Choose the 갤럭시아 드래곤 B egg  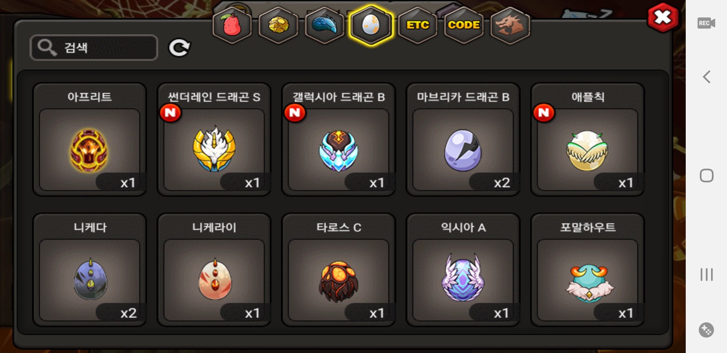point(338,140)
